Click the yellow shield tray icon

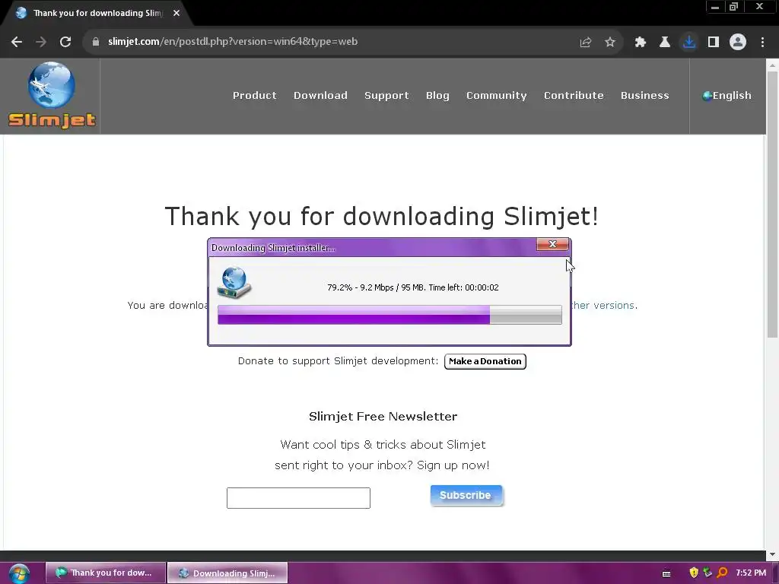(x=694, y=573)
